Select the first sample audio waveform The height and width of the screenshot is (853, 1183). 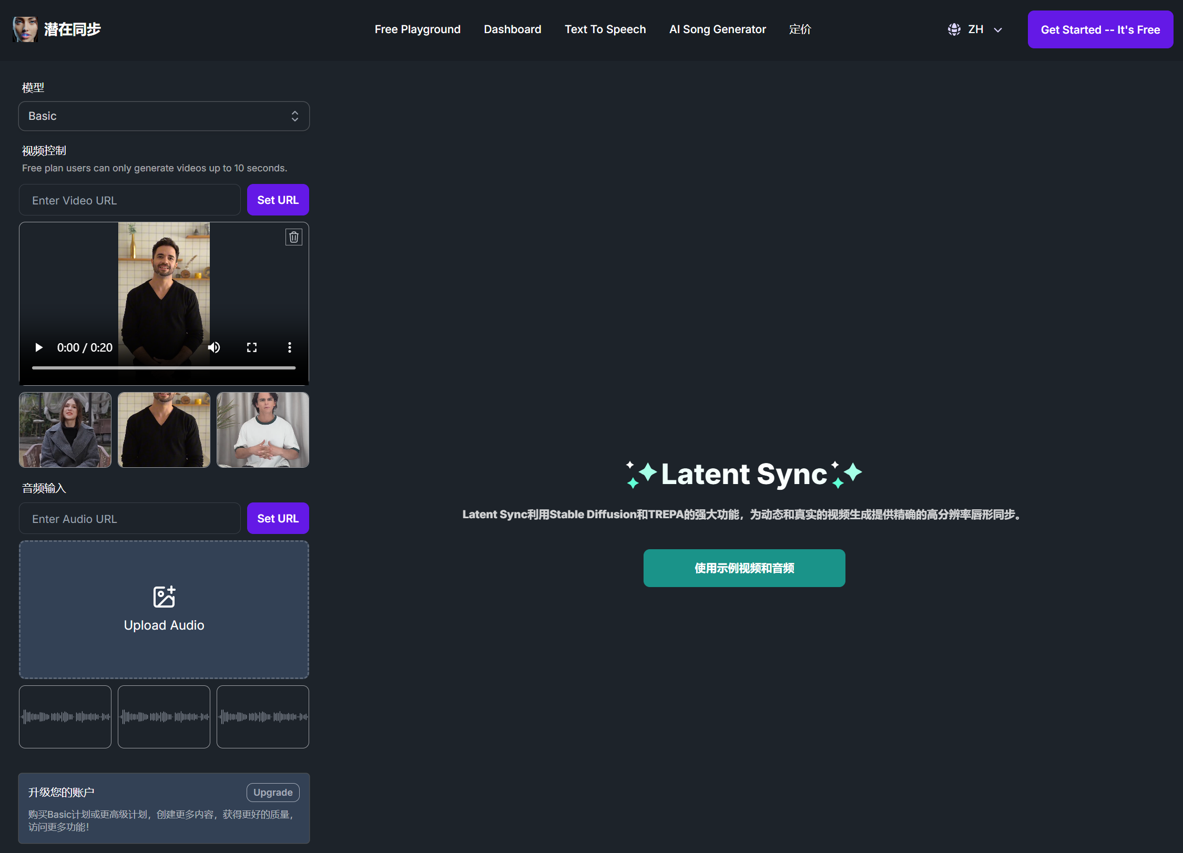[x=65, y=716]
